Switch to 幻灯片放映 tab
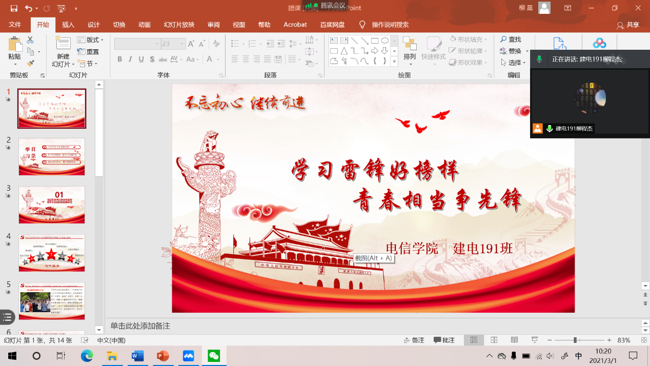This screenshot has width=650, height=366. pos(179,25)
